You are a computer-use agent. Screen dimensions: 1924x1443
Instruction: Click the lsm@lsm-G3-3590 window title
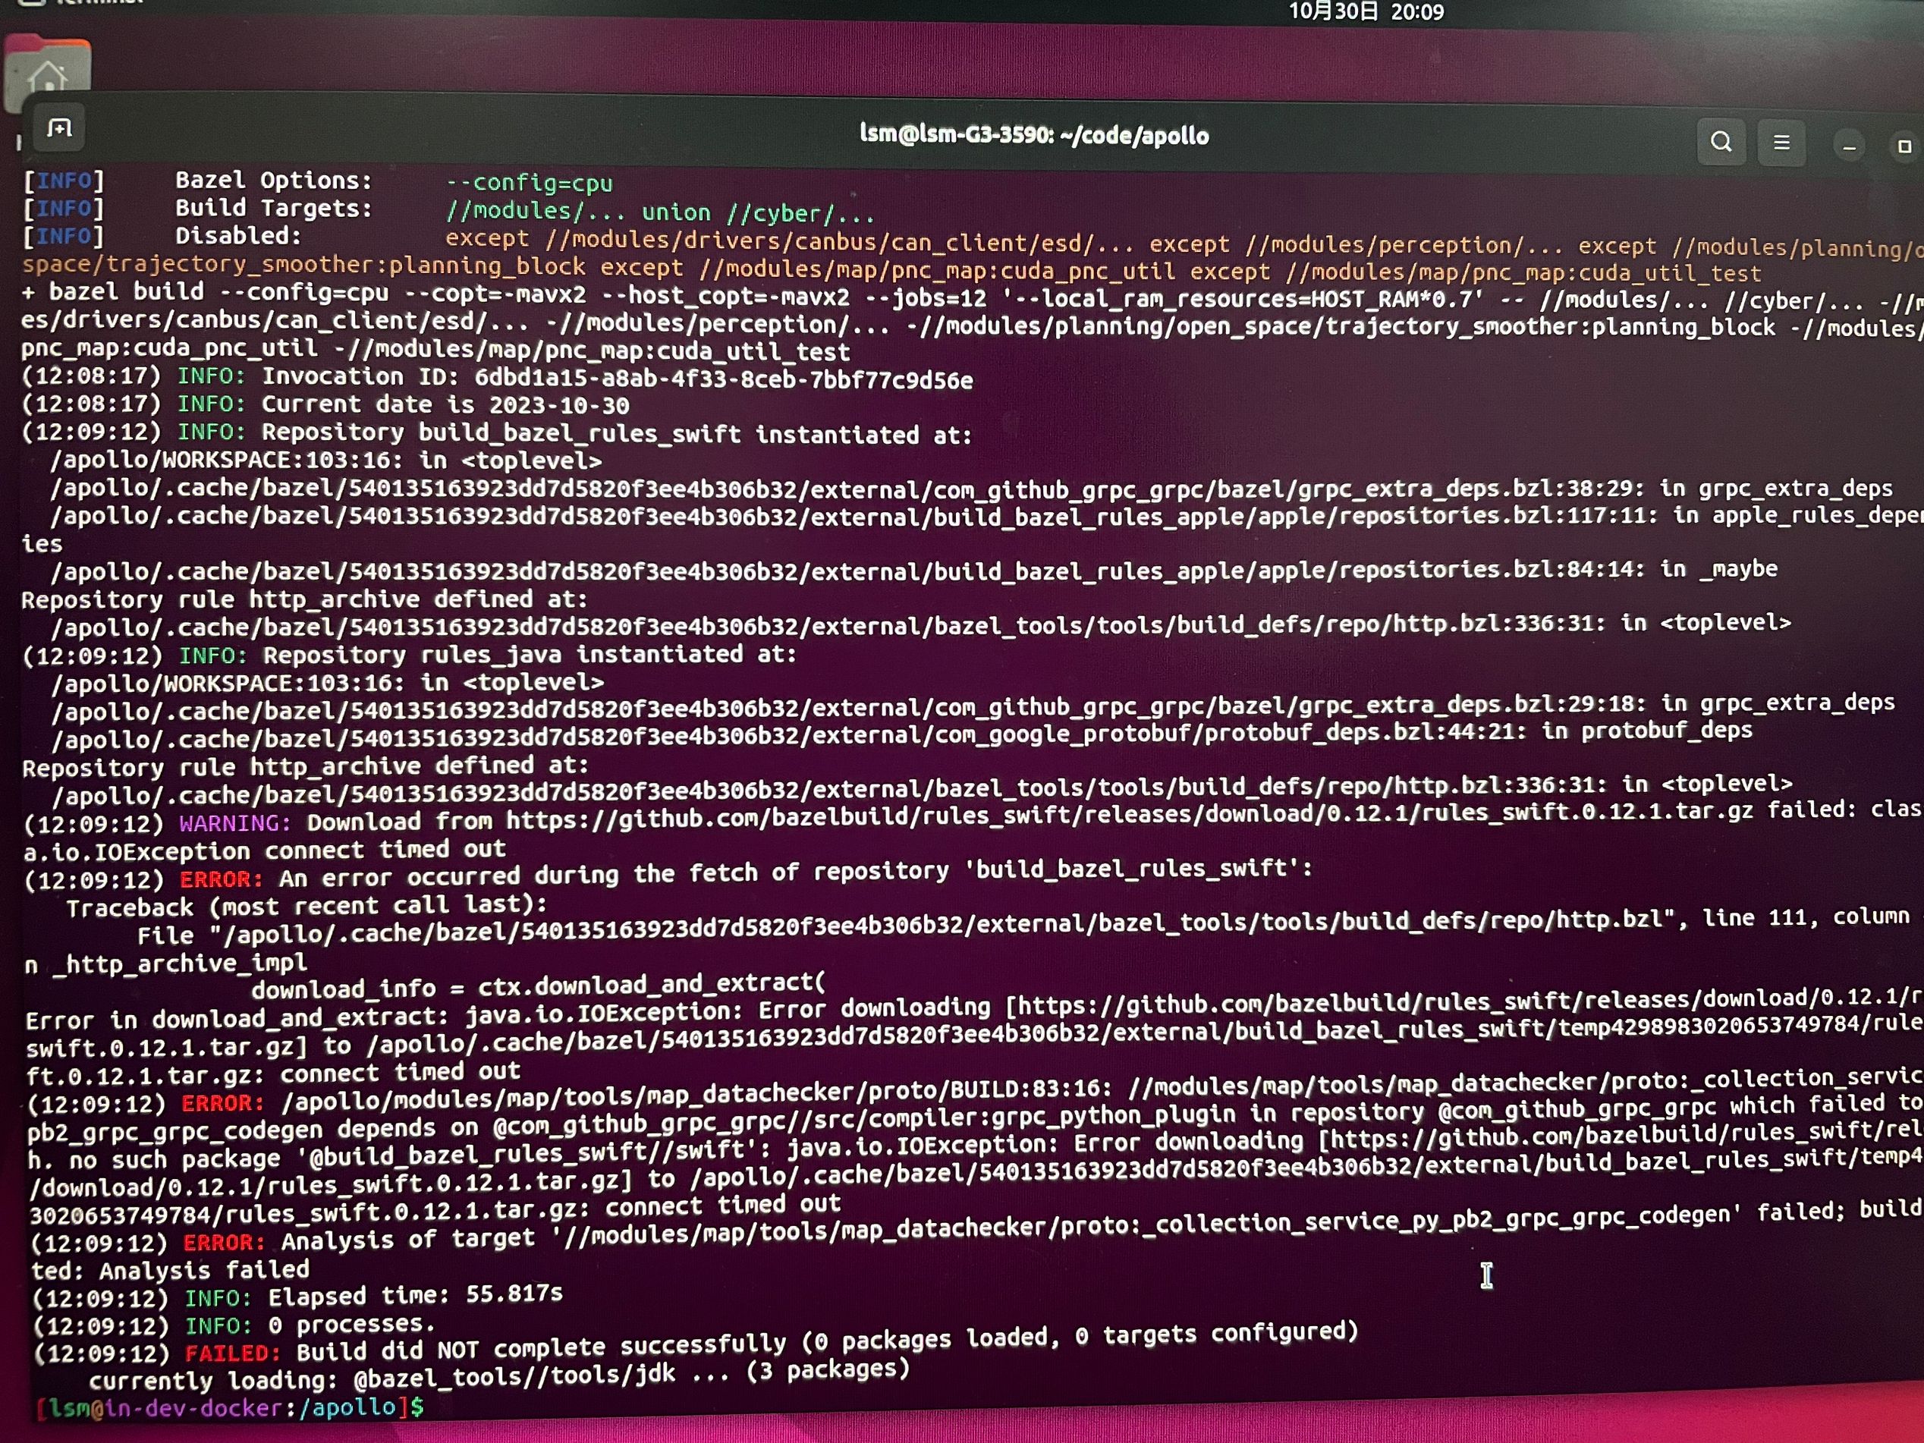click(x=1033, y=135)
